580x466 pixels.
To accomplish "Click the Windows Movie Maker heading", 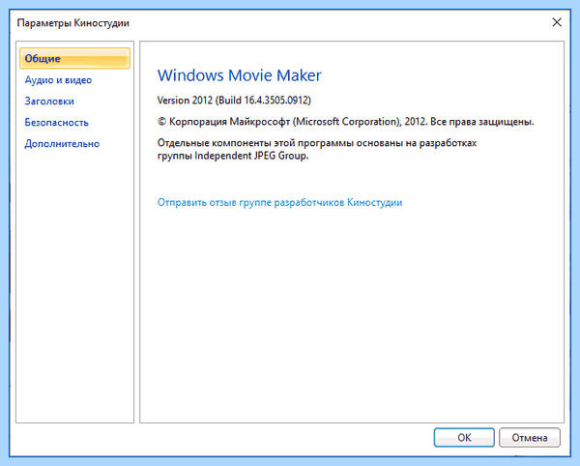I will click(x=240, y=75).
